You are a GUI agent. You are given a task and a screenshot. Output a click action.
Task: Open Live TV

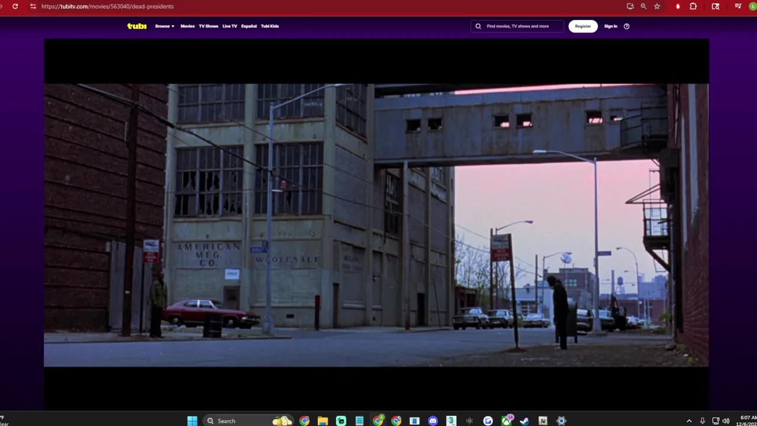click(229, 26)
